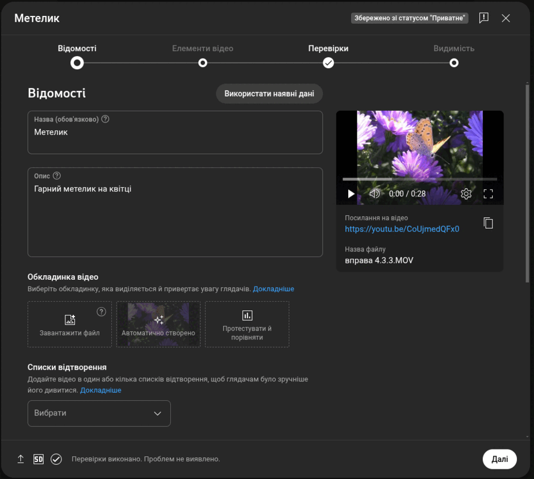Click the upload status arrow icon
The height and width of the screenshot is (479, 534).
[20, 459]
